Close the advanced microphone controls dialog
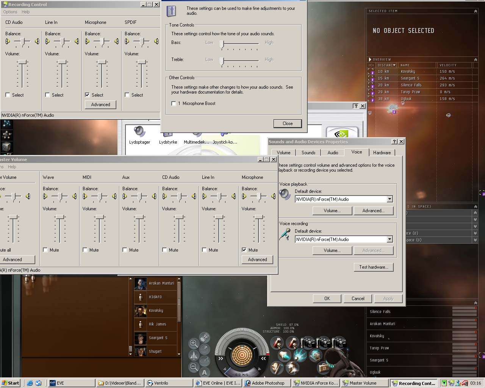Viewport: 485px width, 388px height. coord(287,124)
